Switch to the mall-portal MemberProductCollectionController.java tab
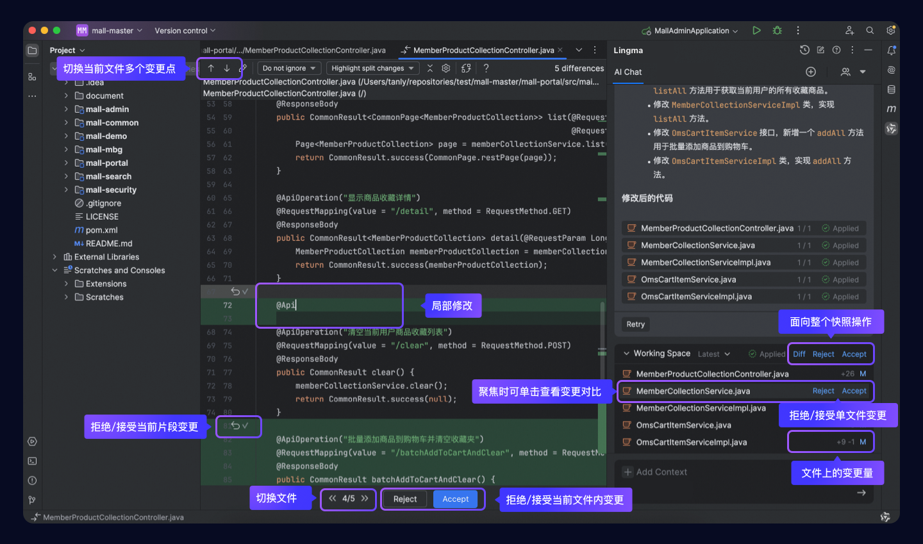 click(295, 50)
